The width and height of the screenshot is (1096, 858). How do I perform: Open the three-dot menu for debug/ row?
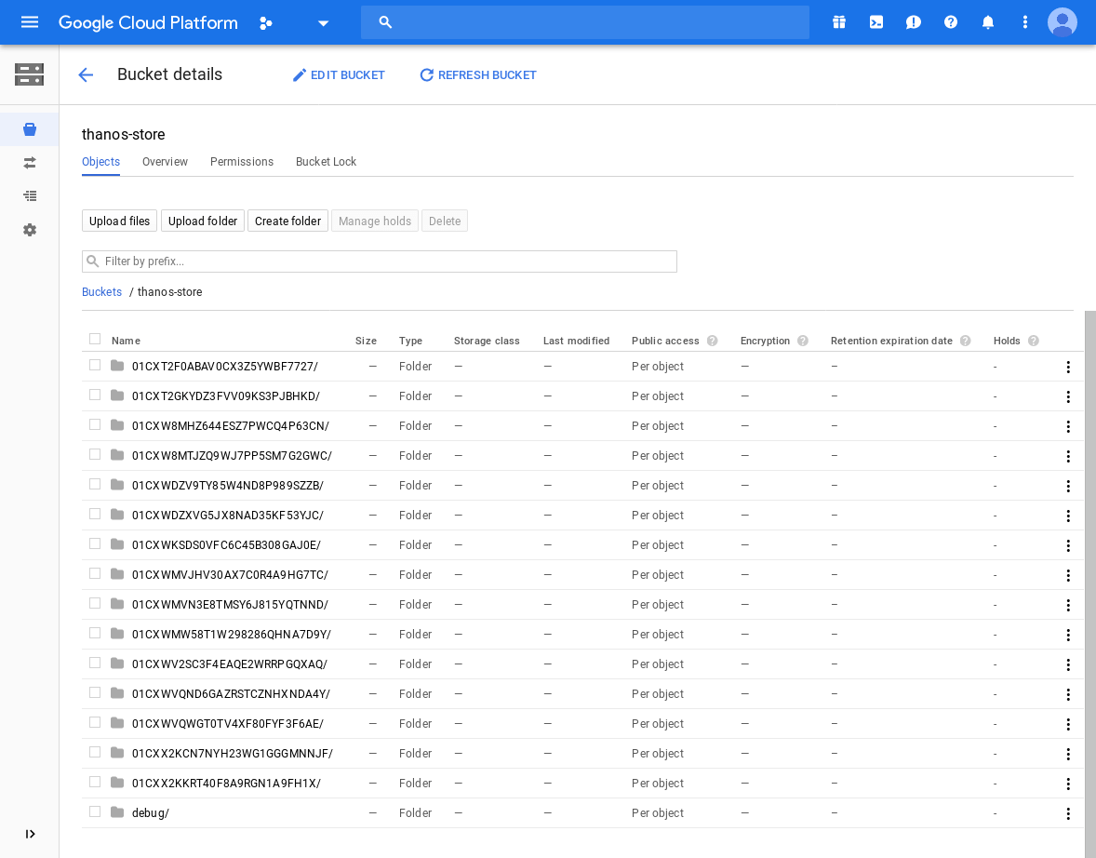point(1068,813)
